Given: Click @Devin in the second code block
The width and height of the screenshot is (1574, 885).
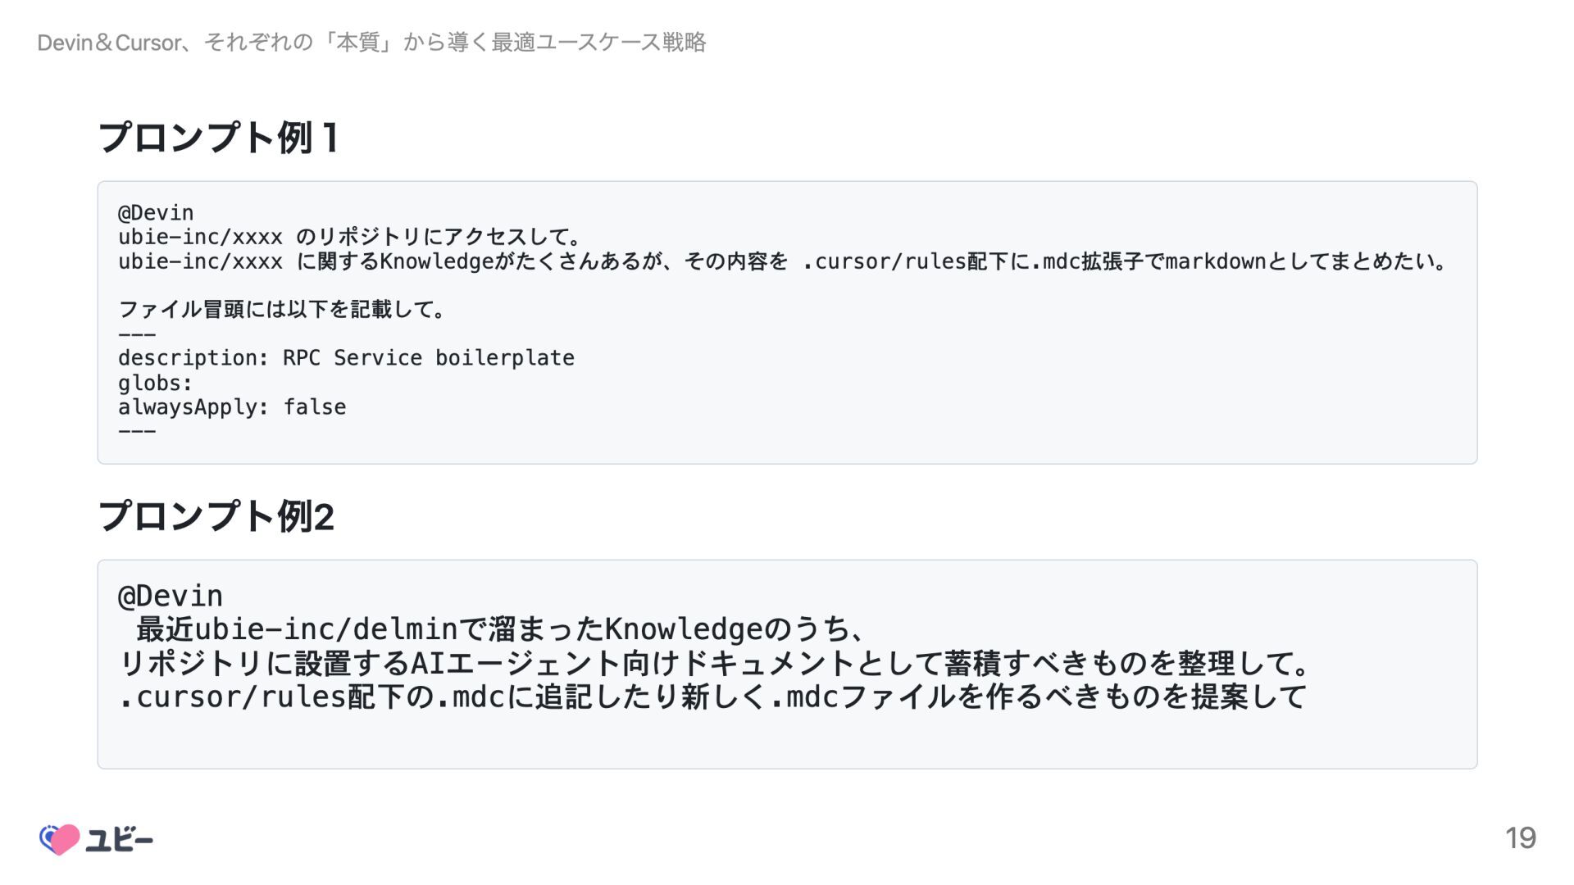Looking at the screenshot, I should click(171, 596).
